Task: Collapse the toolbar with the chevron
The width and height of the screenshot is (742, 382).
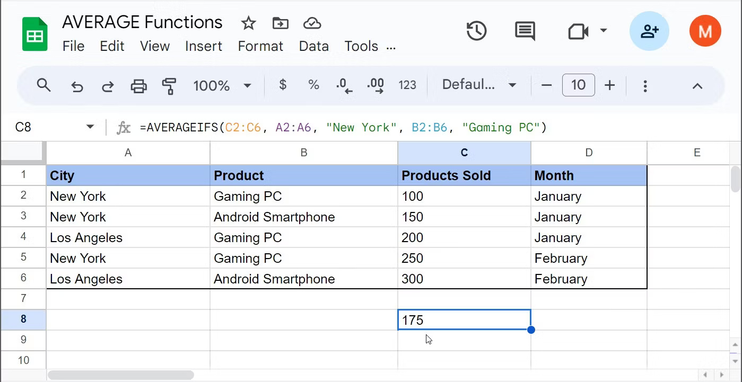Action: pyautogui.click(x=697, y=85)
